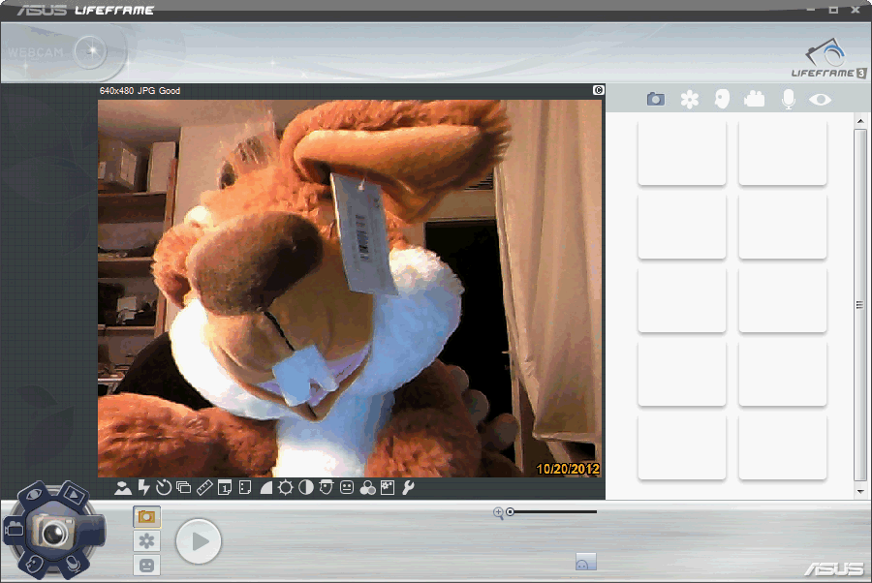Click the gallery vertical scrollbar thumb

[860, 305]
